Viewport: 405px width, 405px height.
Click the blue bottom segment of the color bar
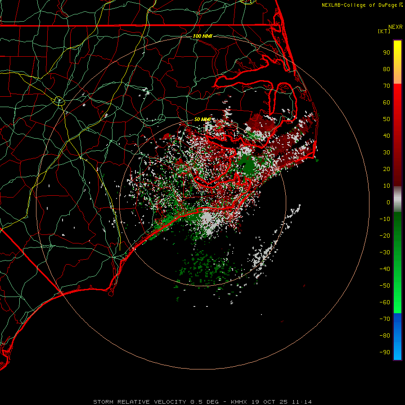397,336
